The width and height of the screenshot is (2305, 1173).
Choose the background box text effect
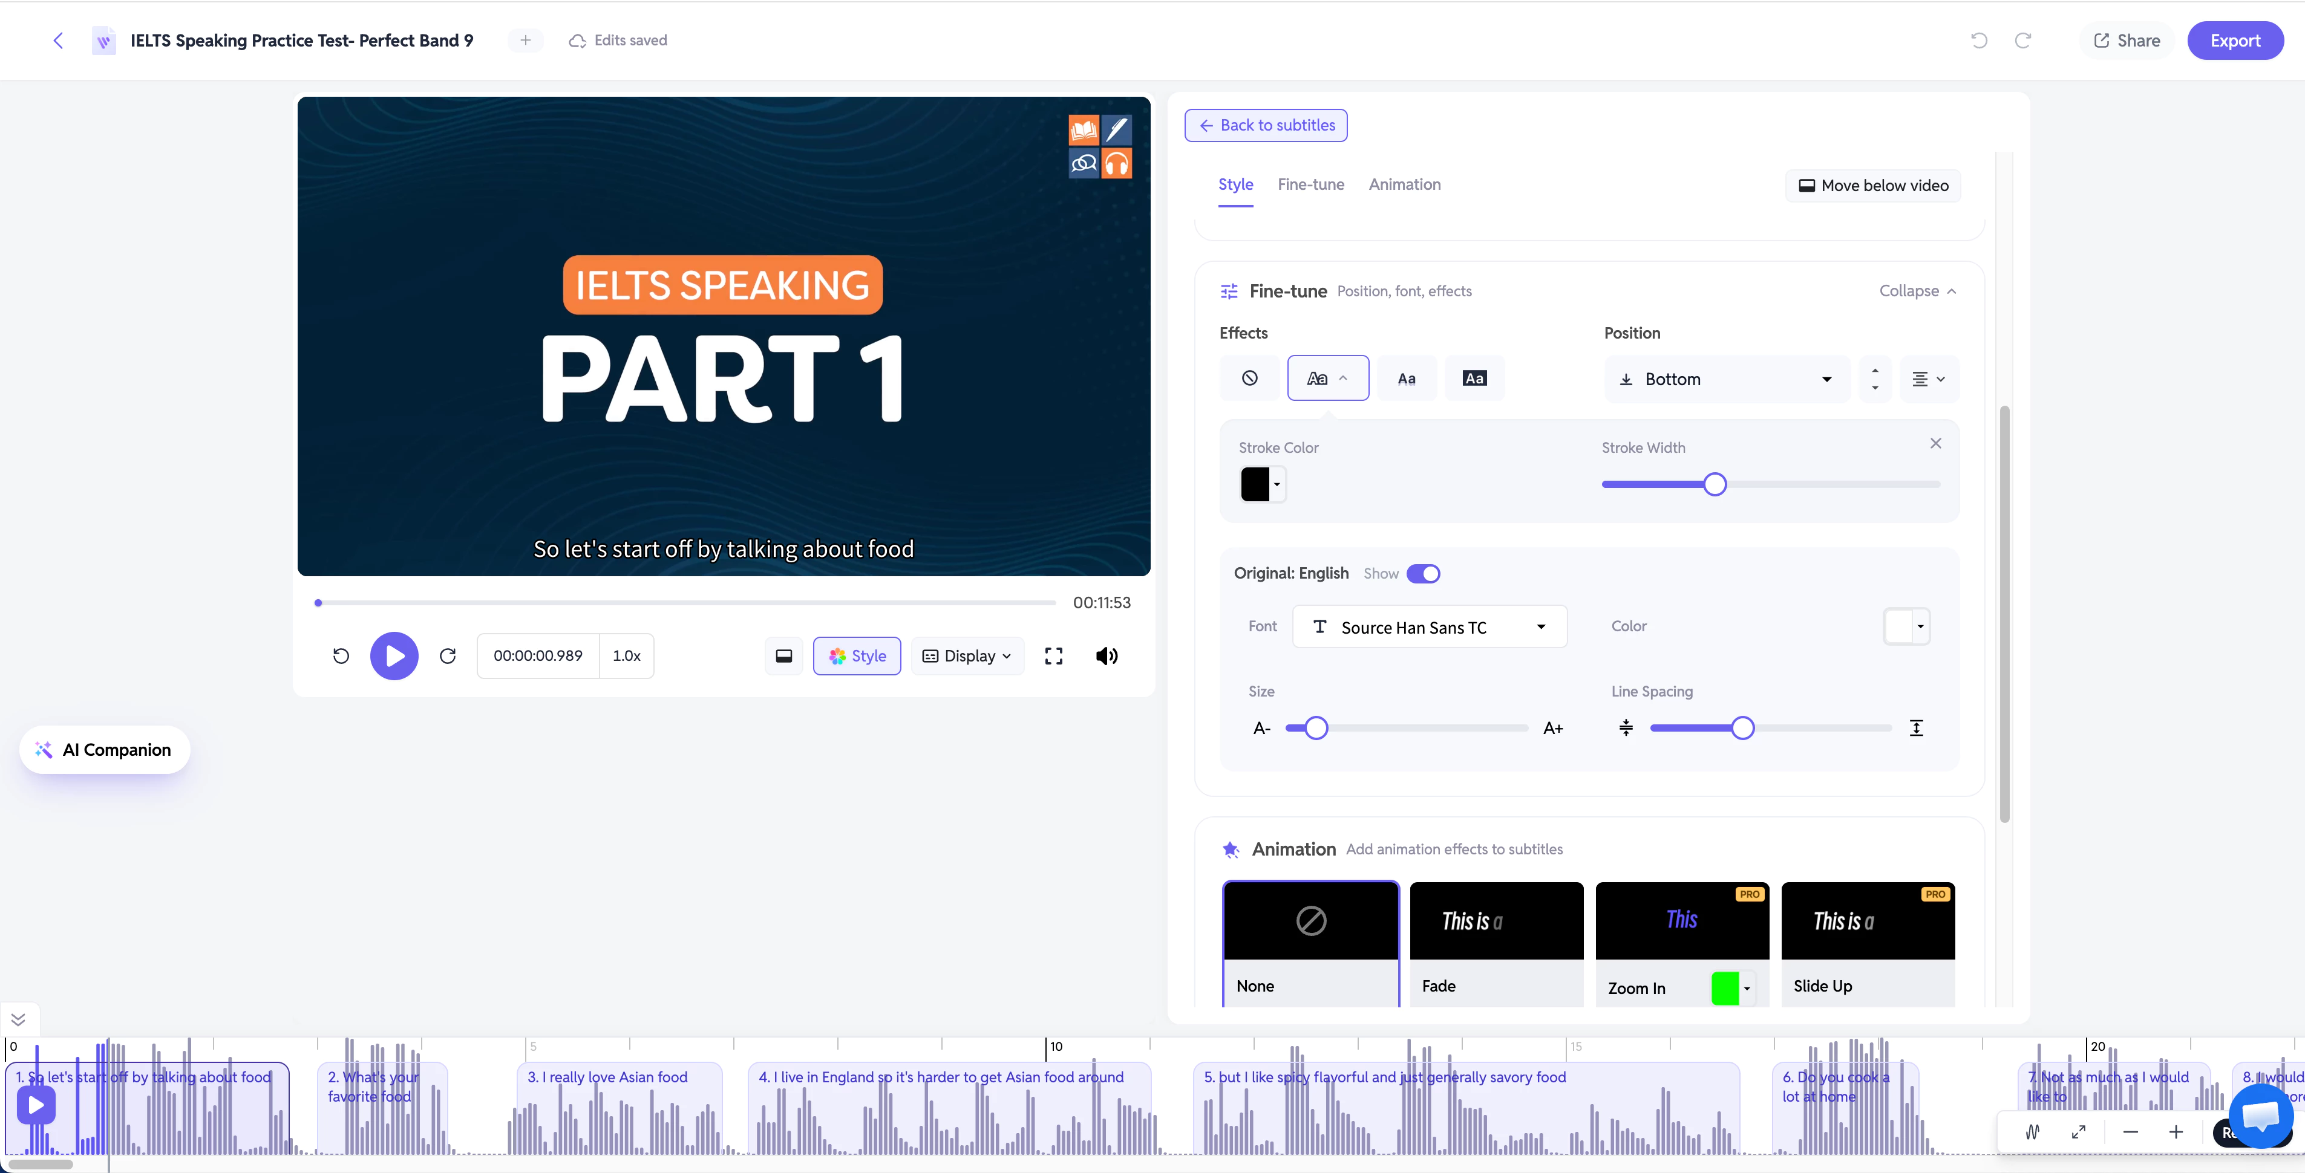click(x=1474, y=378)
